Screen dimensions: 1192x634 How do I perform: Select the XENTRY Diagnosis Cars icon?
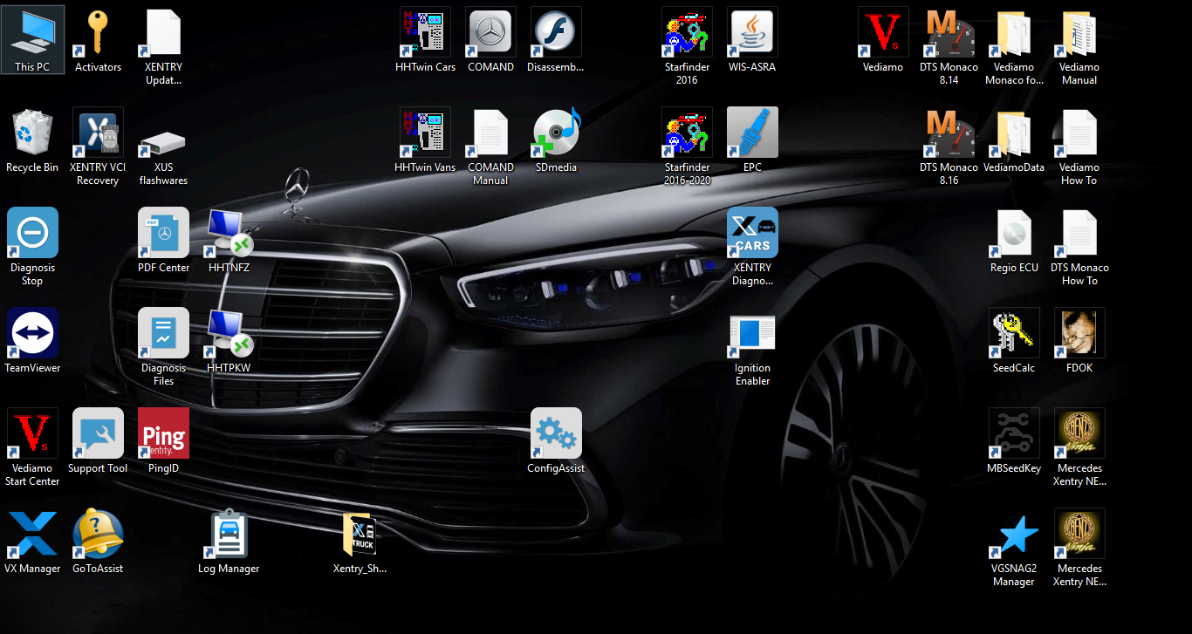[752, 233]
